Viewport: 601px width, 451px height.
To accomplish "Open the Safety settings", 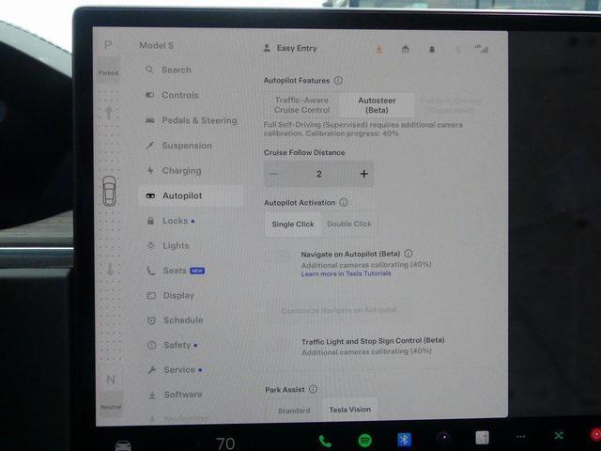I will pos(173,345).
